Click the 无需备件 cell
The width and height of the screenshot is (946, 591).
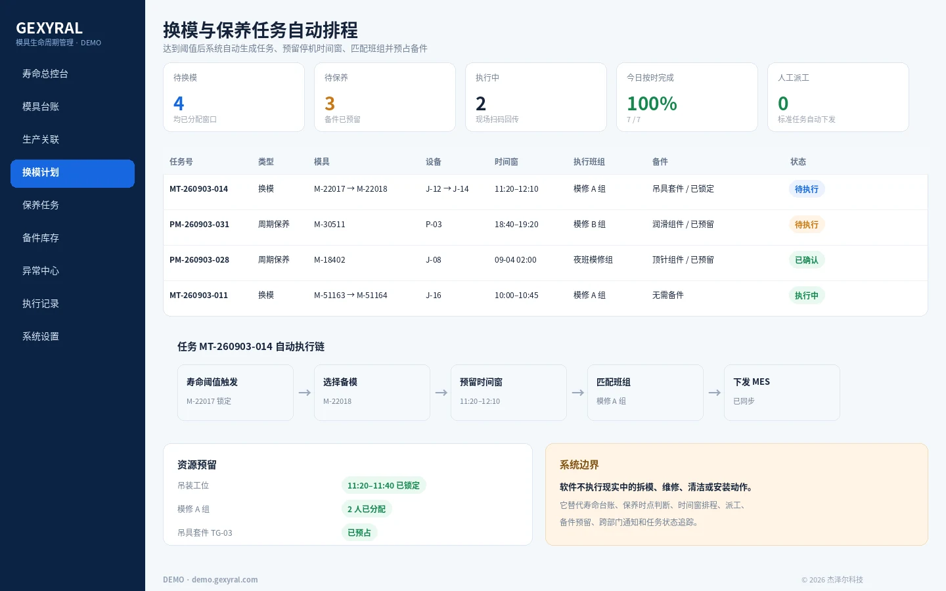[668, 295]
